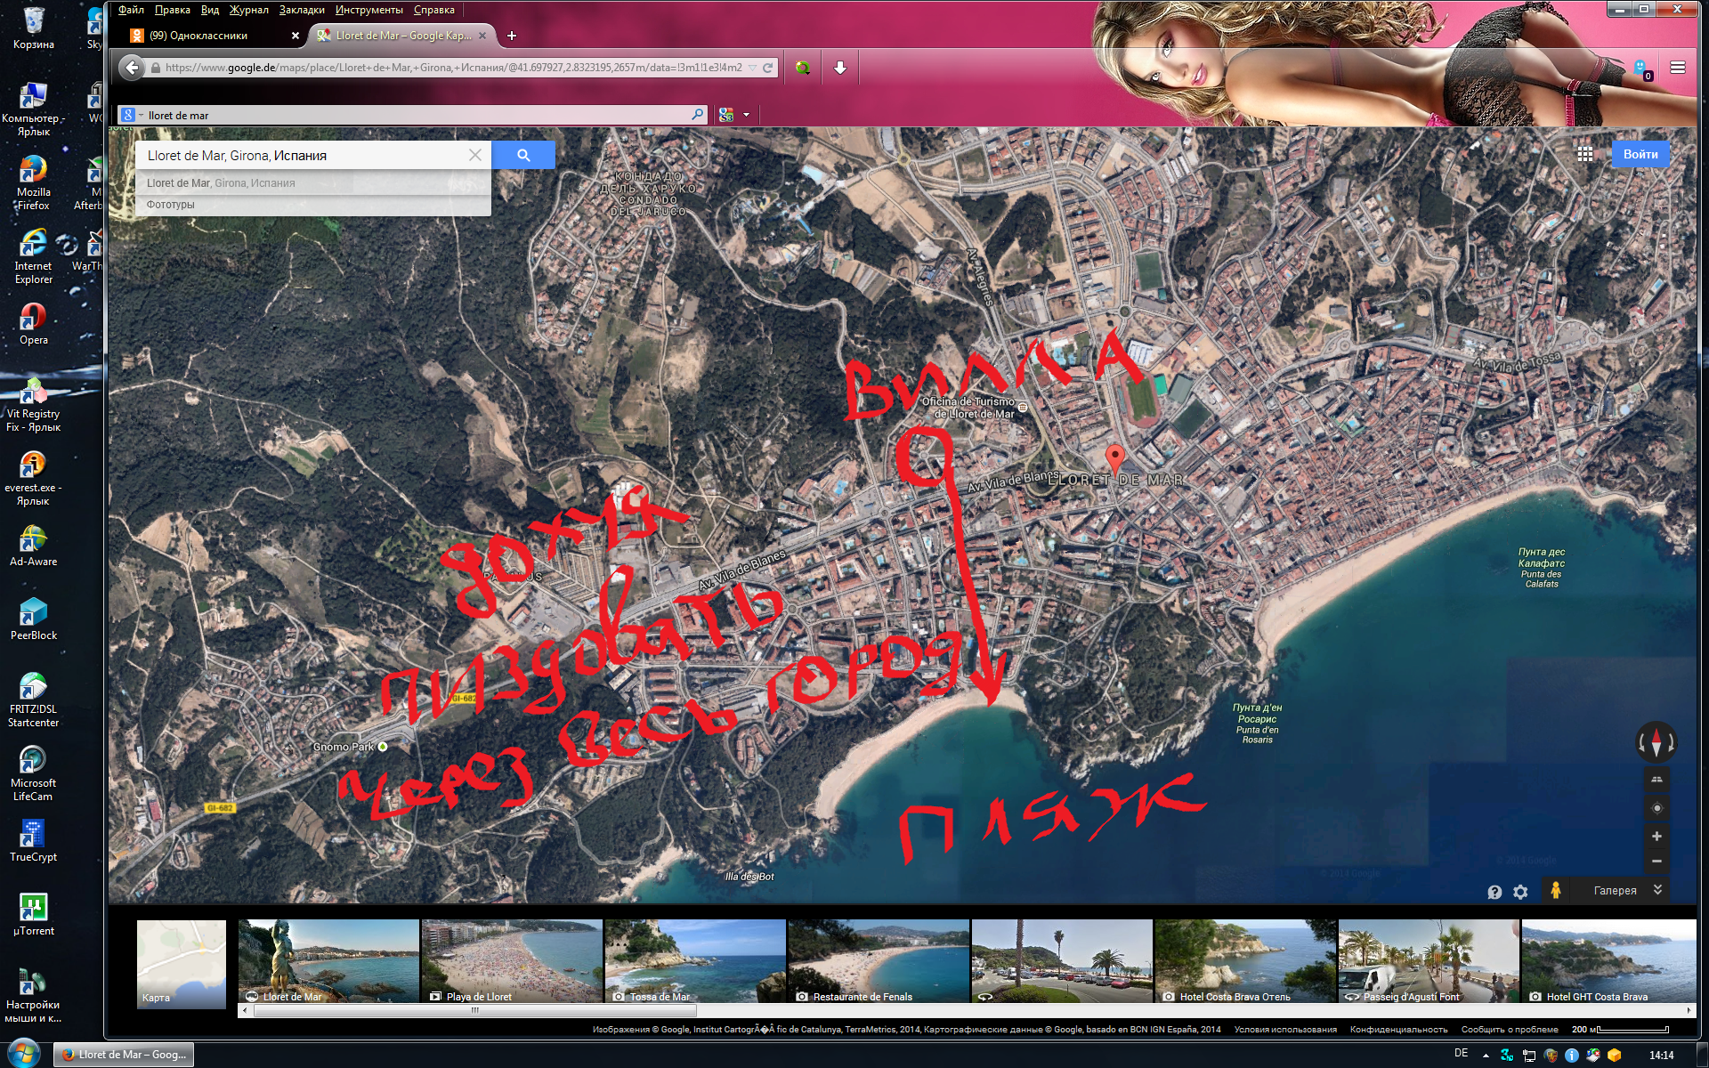Clear the Lloret de Mar search box
Image resolution: width=1709 pixels, height=1068 pixels.
click(475, 155)
